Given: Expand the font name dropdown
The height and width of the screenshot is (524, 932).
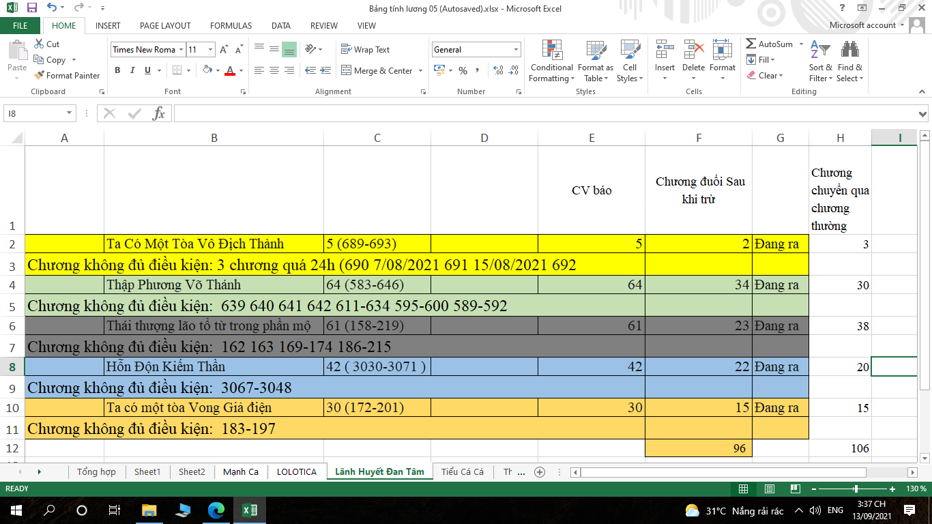Looking at the screenshot, I should 181,50.
